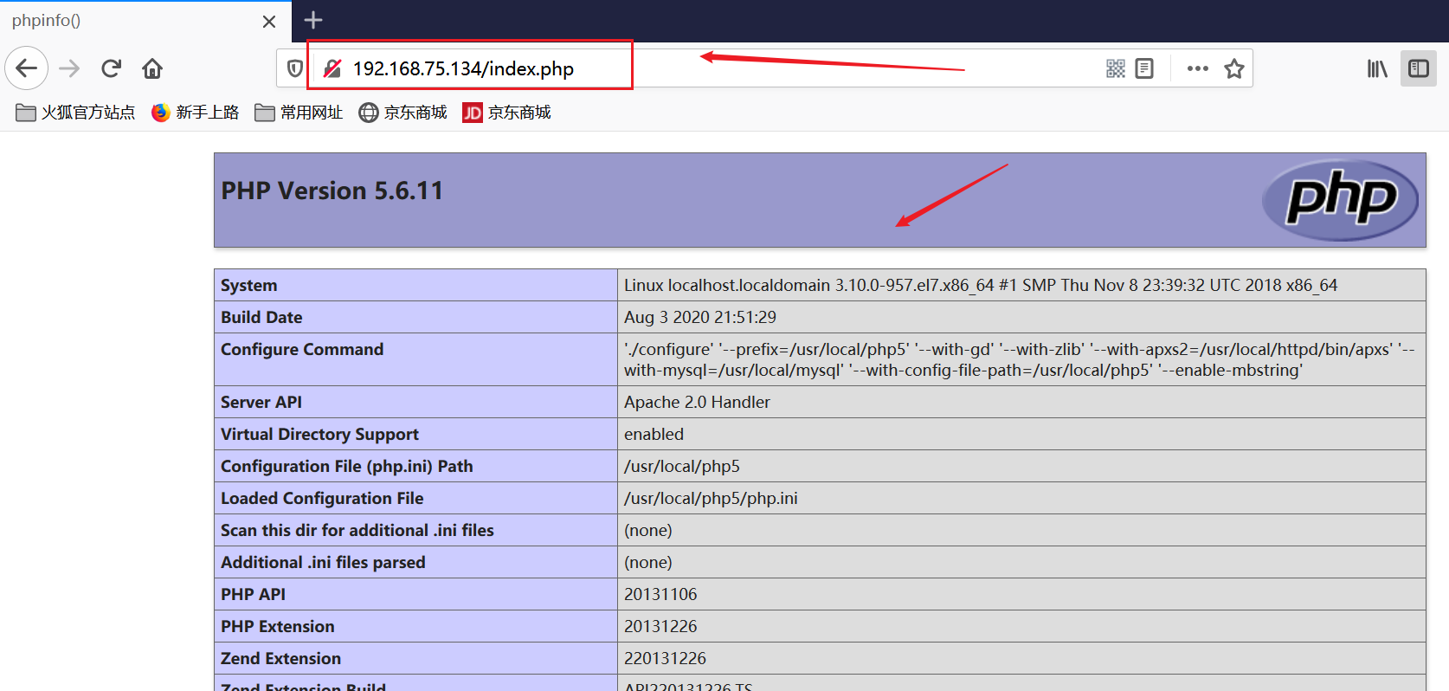Open the Library icon
1449x691 pixels.
[1377, 68]
